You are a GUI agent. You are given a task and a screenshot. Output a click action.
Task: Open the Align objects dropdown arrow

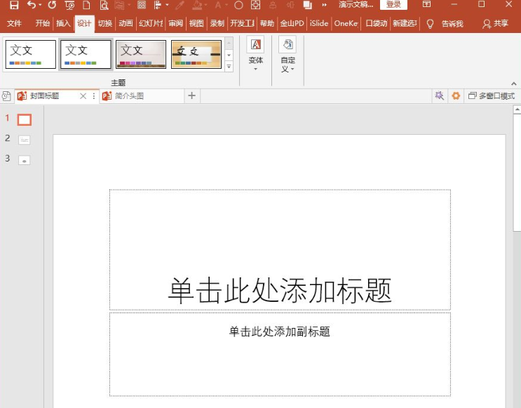pyautogui.click(x=167, y=5)
